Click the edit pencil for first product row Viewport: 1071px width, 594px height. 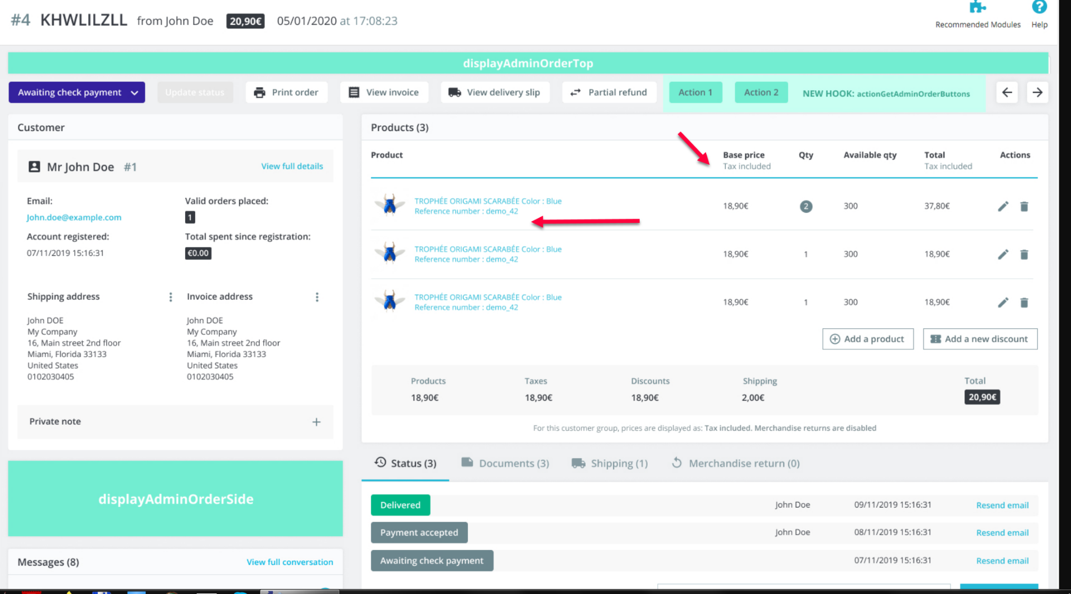click(x=1003, y=206)
